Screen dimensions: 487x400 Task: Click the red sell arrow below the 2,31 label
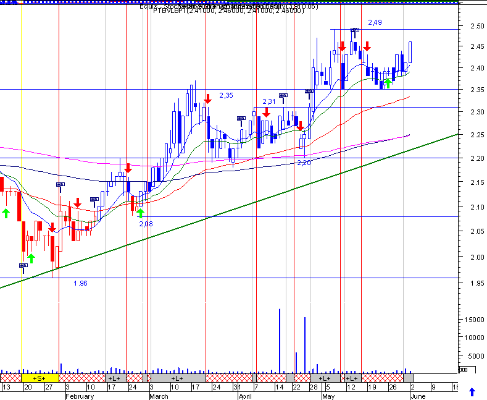click(266, 113)
